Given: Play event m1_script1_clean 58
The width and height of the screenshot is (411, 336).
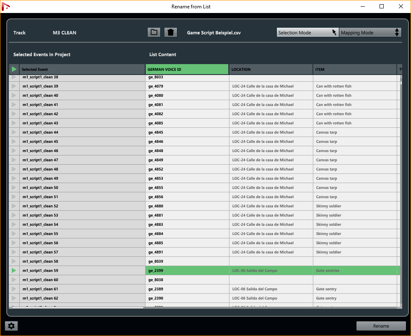Looking at the screenshot, I should click(x=14, y=261).
